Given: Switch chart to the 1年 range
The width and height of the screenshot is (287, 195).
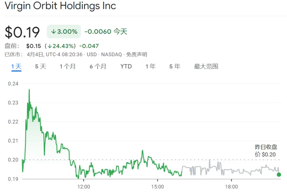Looking at the screenshot, I should point(151,66).
